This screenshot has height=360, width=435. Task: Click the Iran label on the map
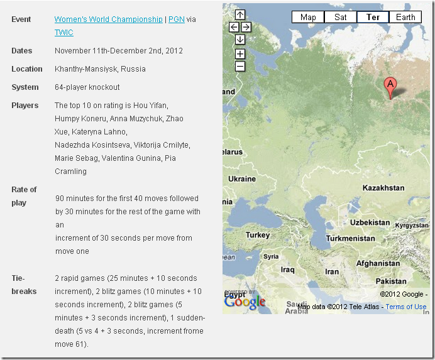click(332, 272)
